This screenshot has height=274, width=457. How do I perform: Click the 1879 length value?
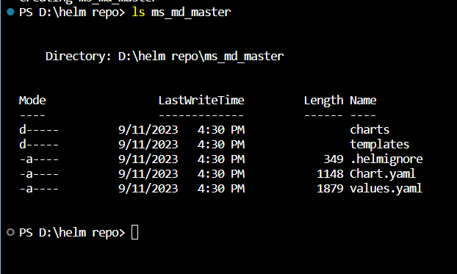pyautogui.click(x=330, y=189)
